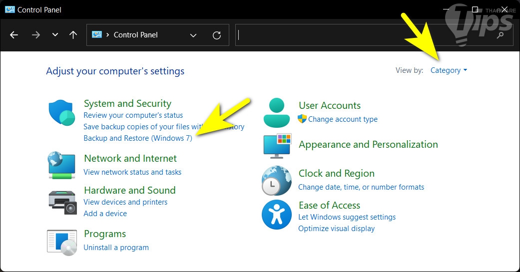The width and height of the screenshot is (520, 272).
Task: Click the System and Security shield icon
Action: pos(61,113)
